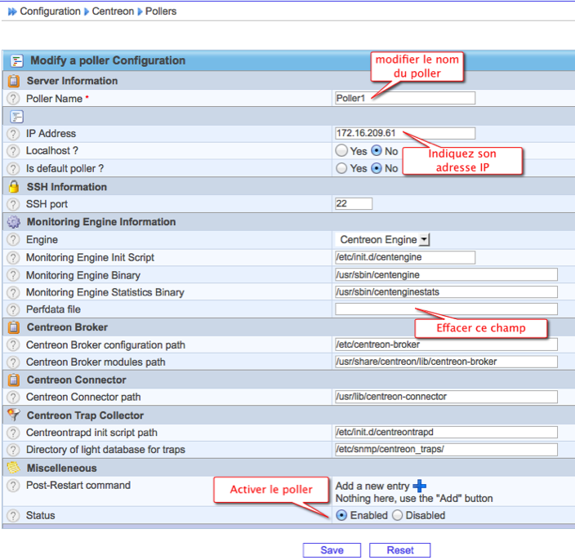575x560 pixels.
Task: Click help icon beside Post-Restart command
Action: [13, 486]
